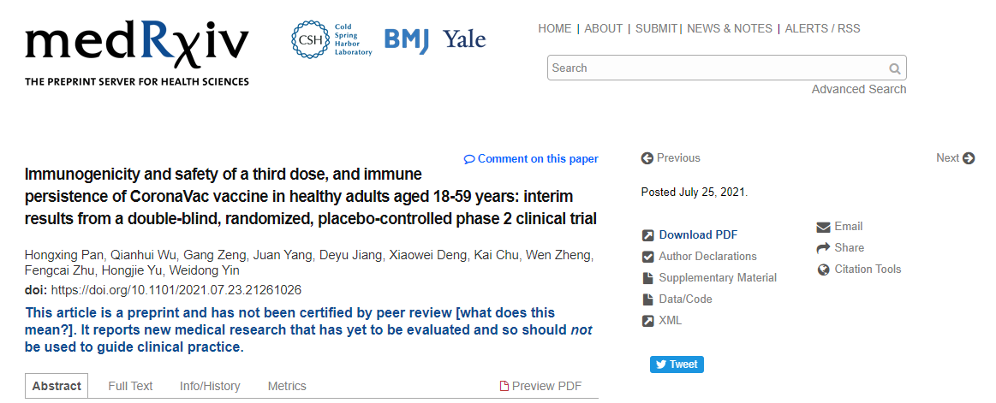
Task: Open the SUBMIT menu item
Action: tap(657, 29)
